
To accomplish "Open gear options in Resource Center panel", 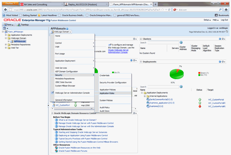I will (x=135, y=113).
